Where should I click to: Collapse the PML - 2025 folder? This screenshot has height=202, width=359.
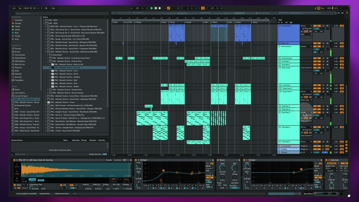click(44, 23)
